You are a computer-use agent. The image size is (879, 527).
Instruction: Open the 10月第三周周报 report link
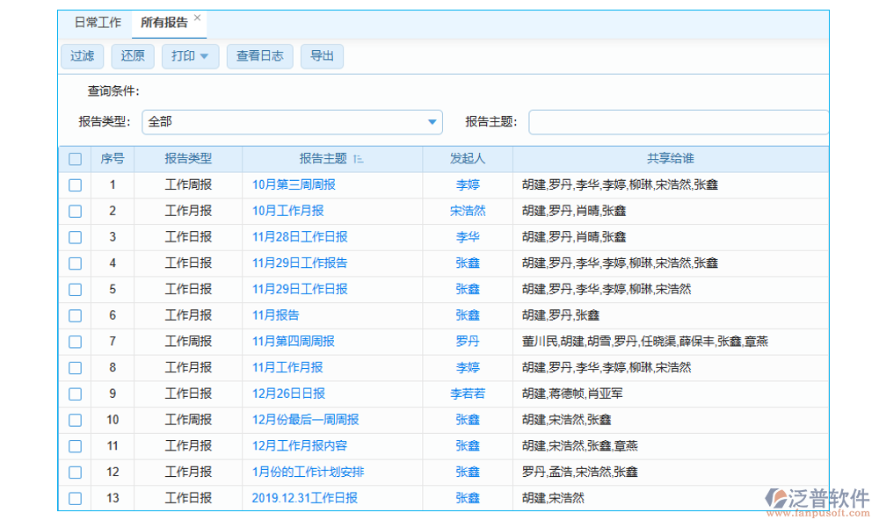294,185
